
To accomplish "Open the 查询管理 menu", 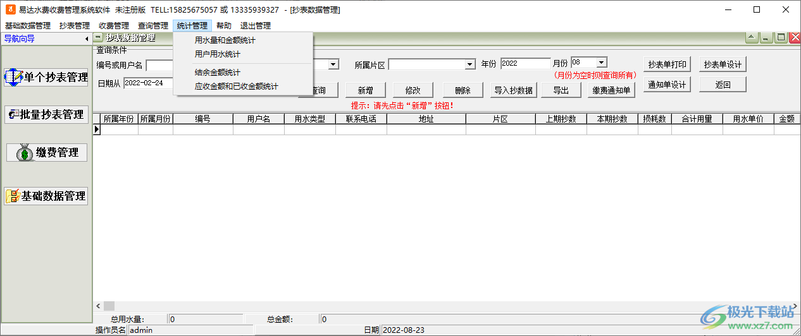I will pyautogui.click(x=153, y=26).
